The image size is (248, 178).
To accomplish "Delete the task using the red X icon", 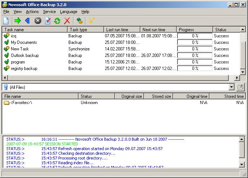I will (x=67, y=21).
